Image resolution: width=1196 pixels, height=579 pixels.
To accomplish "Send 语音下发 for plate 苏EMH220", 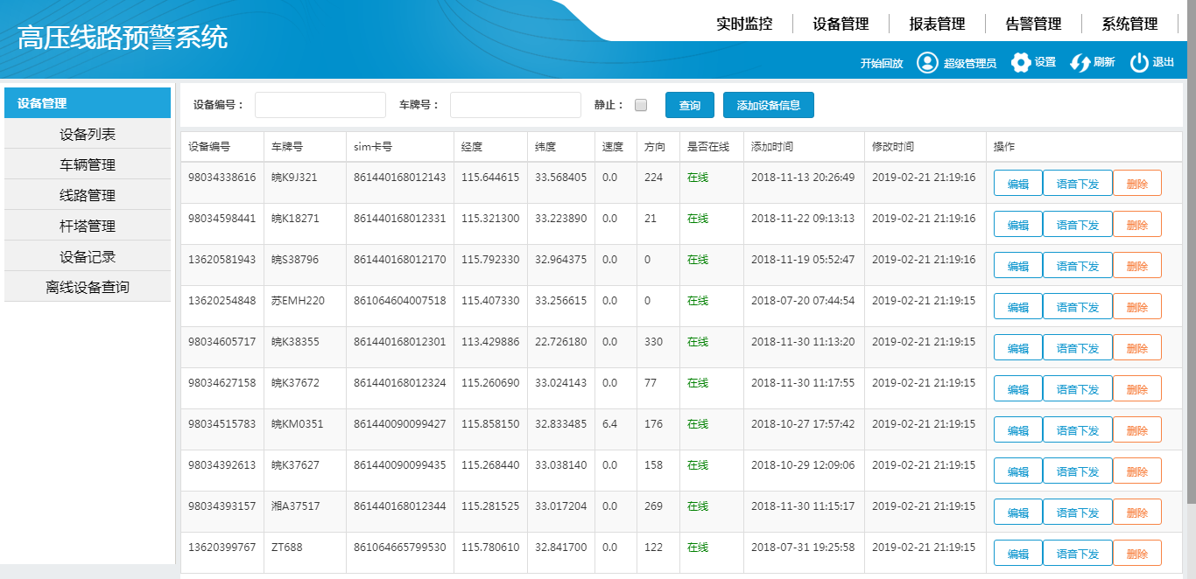I will point(1077,307).
